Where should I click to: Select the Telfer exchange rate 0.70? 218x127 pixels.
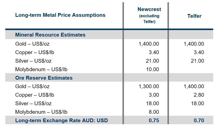click(x=199, y=120)
